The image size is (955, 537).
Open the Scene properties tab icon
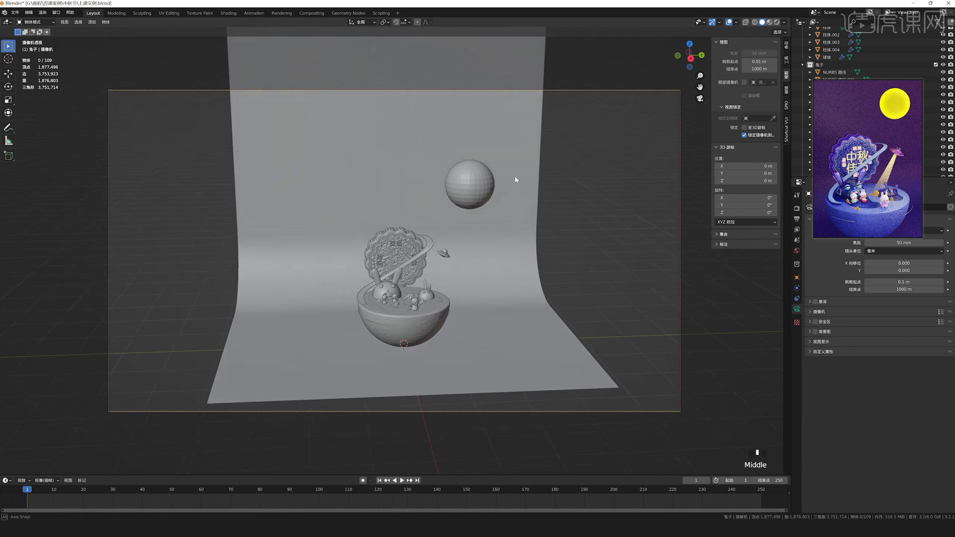797,240
